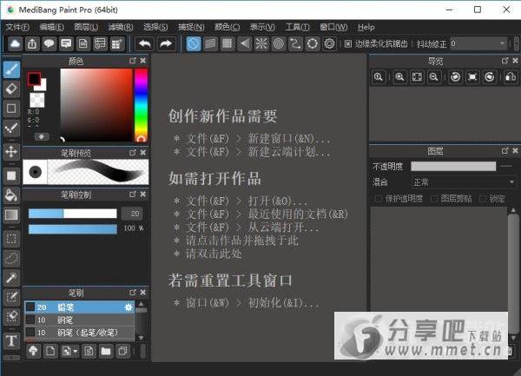Select the Bucket fill tool

click(11, 195)
